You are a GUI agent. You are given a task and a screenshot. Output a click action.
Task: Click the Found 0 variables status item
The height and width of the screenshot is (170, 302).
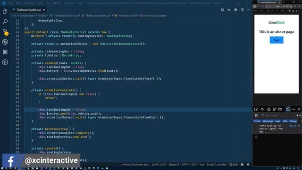[217, 165]
